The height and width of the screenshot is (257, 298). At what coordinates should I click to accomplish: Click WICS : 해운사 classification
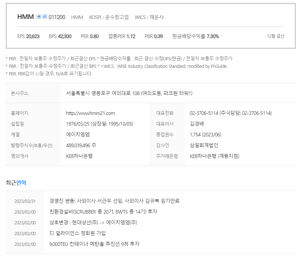pos(149,17)
